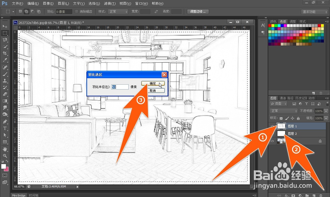Toggle visibility of the background layer
330x197 pixels.
click(x=272, y=141)
